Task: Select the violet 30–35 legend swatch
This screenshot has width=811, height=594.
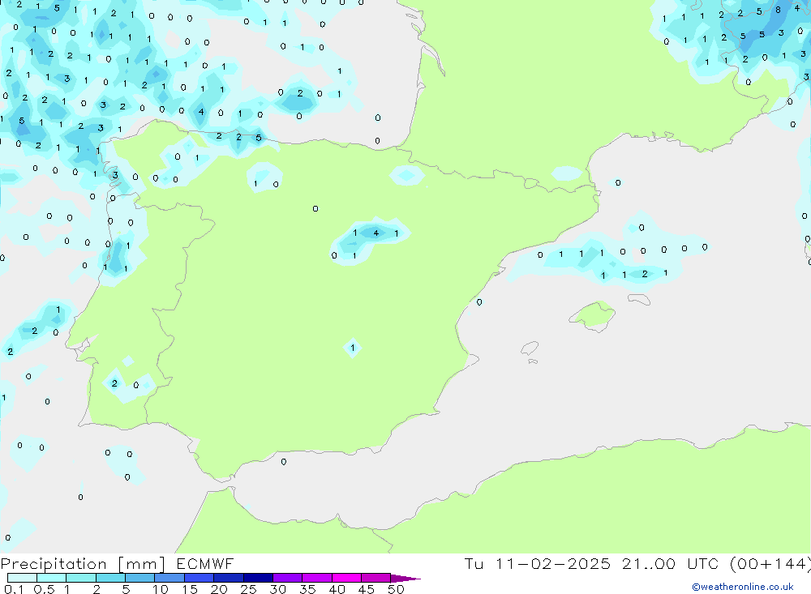Action: 287,578
